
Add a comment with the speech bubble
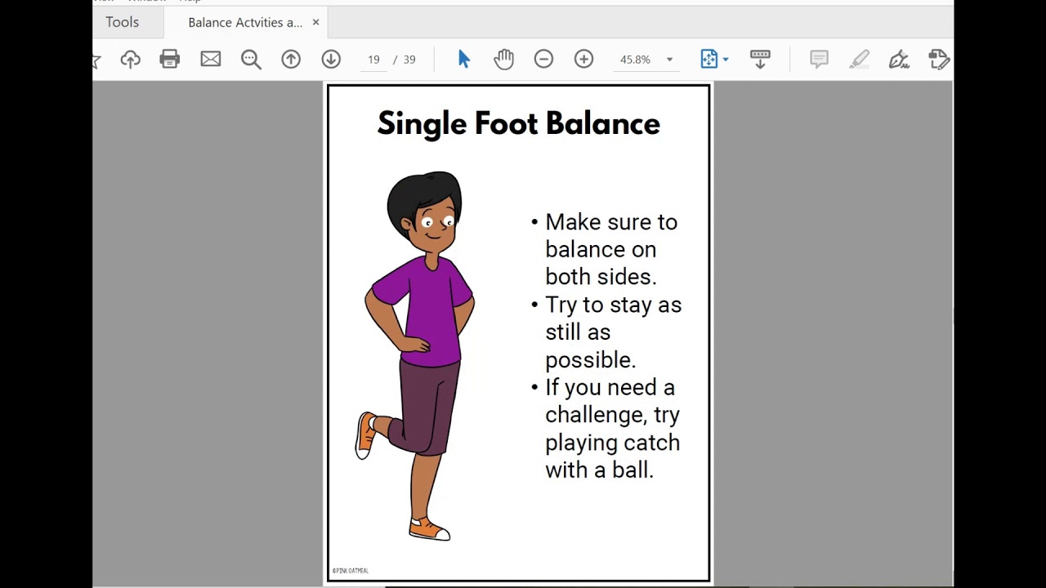pos(819,60)
